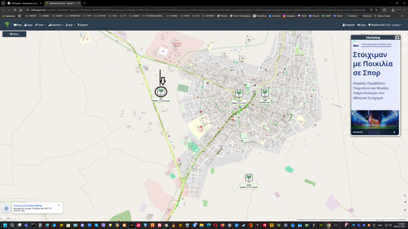Open the MOBILE bookmarks folder
This screenshot has height=229, width=408.
click(31, 16)
